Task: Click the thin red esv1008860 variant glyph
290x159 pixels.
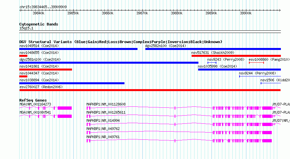Action: pos(256,63)
